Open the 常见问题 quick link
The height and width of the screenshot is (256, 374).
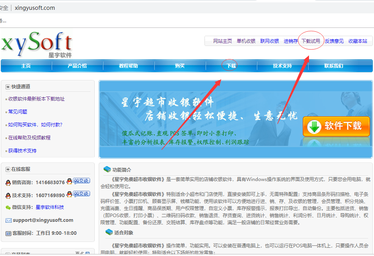point(18,112)
